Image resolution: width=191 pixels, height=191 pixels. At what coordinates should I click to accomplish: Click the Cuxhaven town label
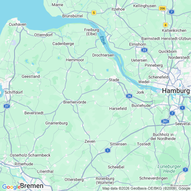click(18, 24)
